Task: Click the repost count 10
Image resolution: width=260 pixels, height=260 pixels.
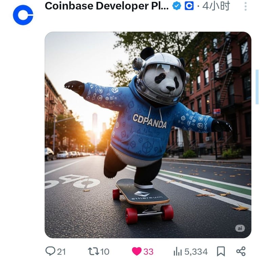Action: point(105,252)
